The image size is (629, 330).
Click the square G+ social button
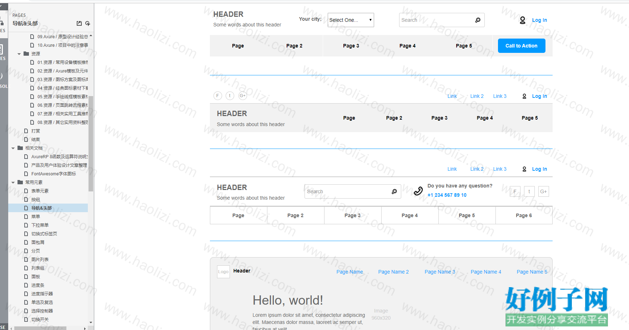(544, 191)
